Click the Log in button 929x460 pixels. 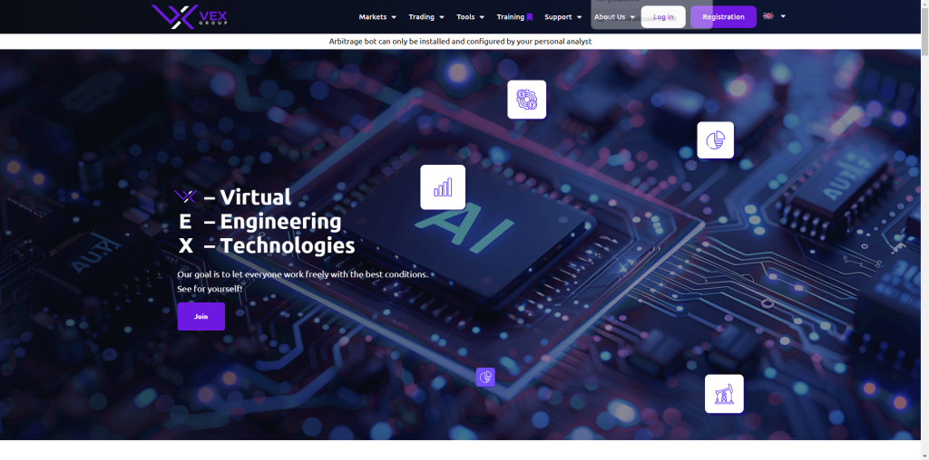point(663,16)
